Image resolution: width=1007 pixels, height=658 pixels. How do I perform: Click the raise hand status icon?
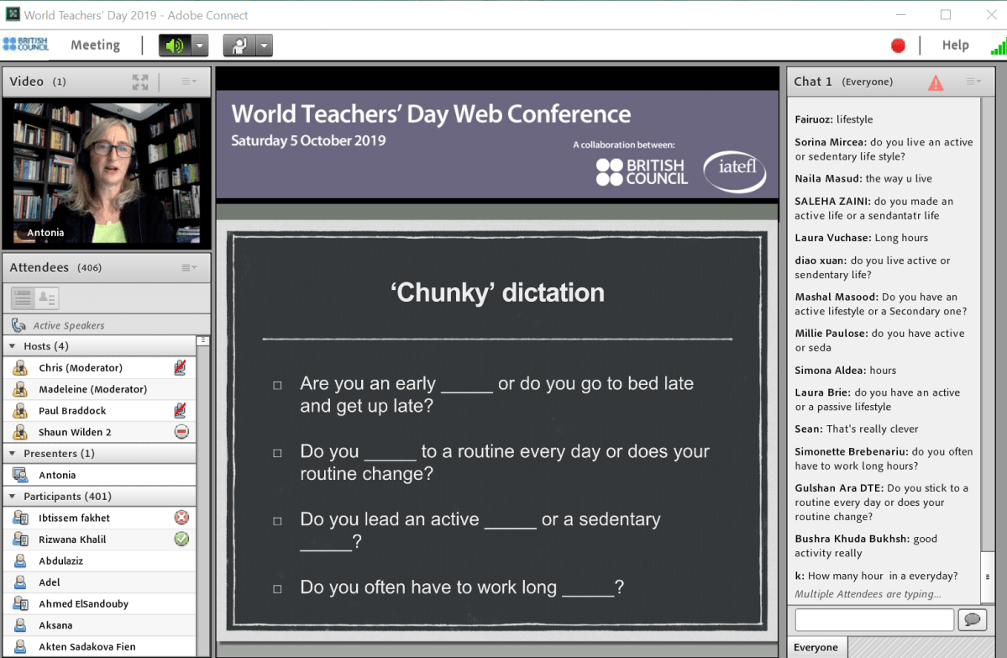click(x=239, y=45)
